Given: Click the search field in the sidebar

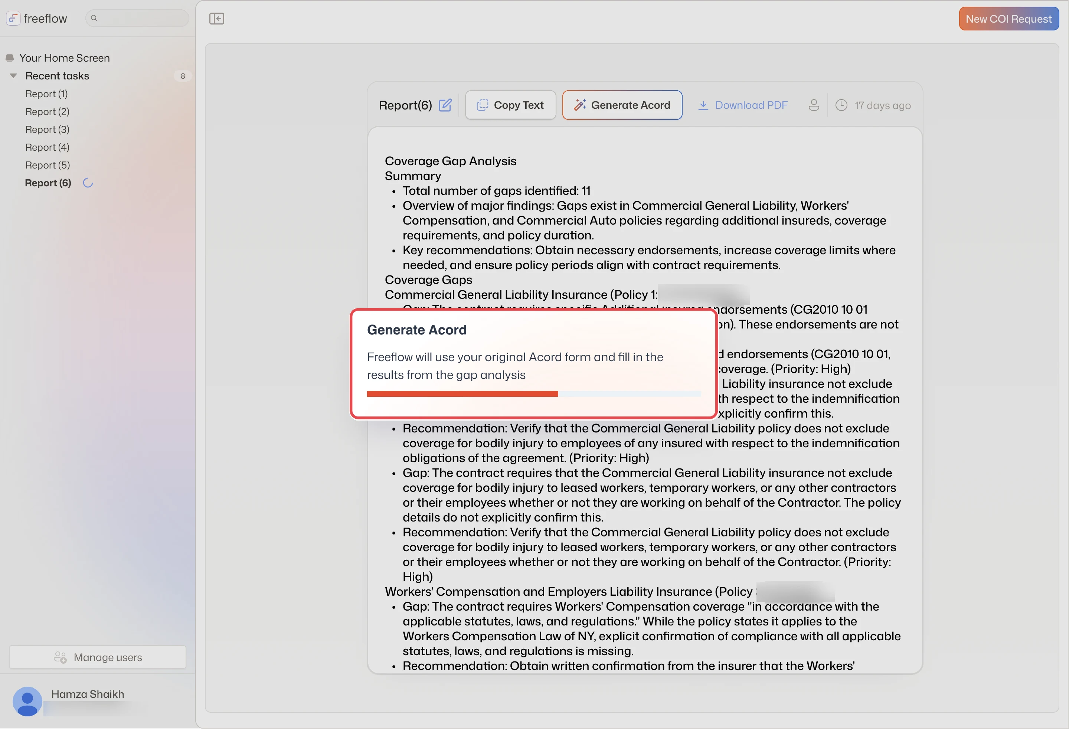Looking at the screenshot, I should (137, 19).
